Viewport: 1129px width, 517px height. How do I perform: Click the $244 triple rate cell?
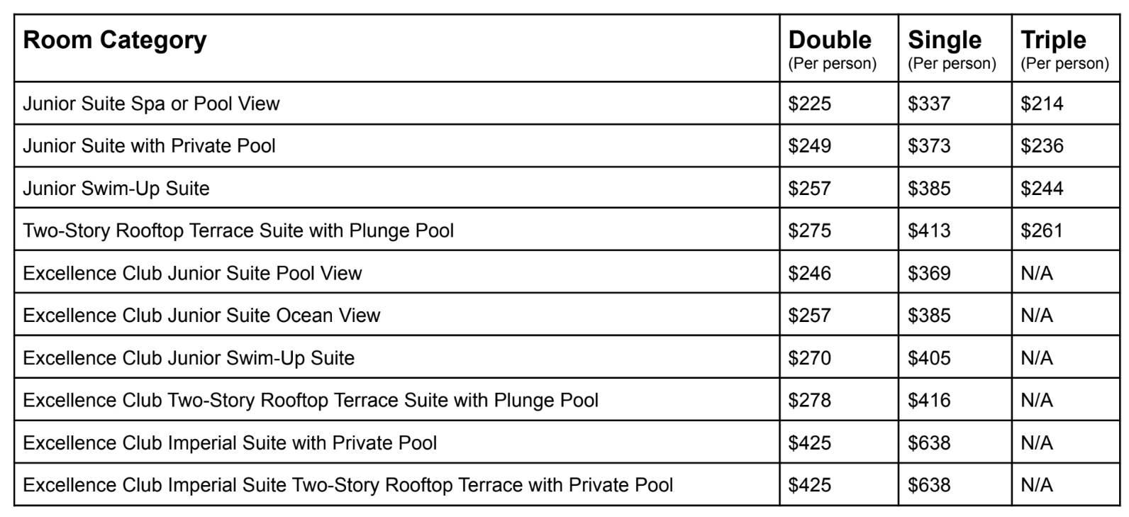coord(1042,189)
